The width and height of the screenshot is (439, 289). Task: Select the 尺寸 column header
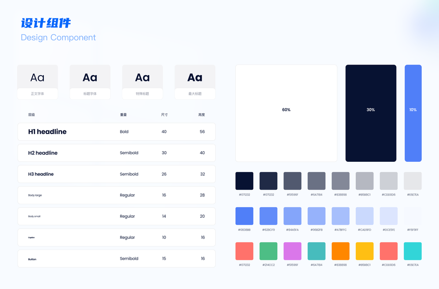coord(164,115)
